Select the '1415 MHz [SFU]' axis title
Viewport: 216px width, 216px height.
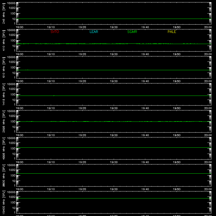[x=4, y=94]
